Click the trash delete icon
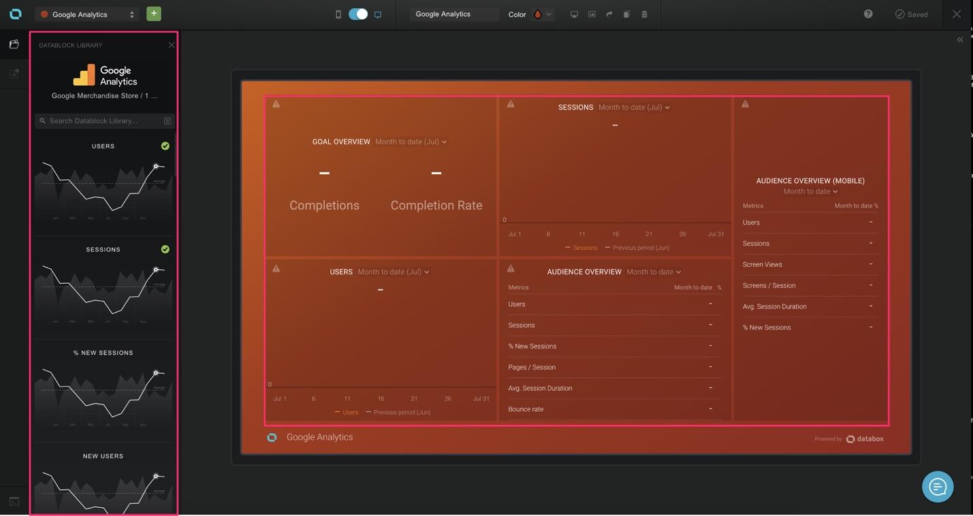The width and height of the screenshot is (973, 516). tap(644, 14)
